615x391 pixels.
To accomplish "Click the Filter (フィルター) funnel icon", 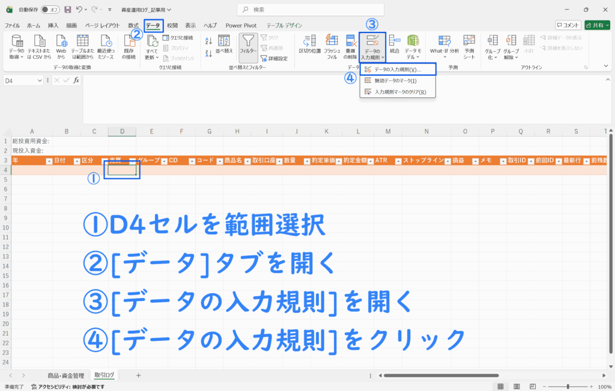I will [248, 41].
